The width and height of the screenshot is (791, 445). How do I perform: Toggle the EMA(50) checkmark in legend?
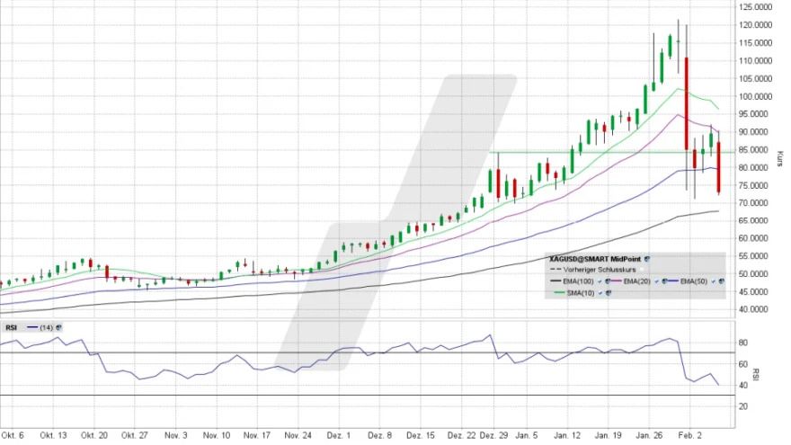714,281
